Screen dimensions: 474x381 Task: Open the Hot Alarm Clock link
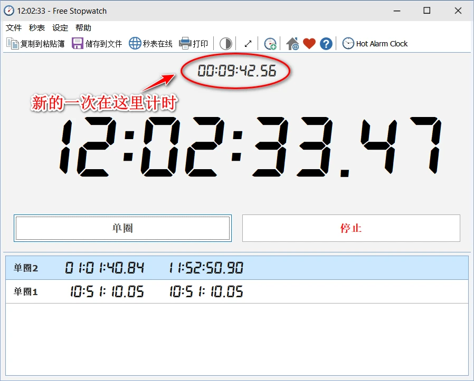pos(375,44)
